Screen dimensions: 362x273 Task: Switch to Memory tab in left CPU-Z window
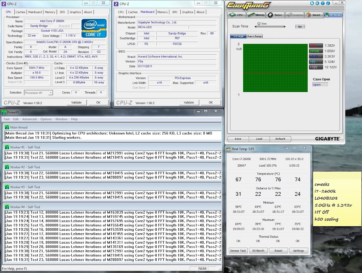50,12
